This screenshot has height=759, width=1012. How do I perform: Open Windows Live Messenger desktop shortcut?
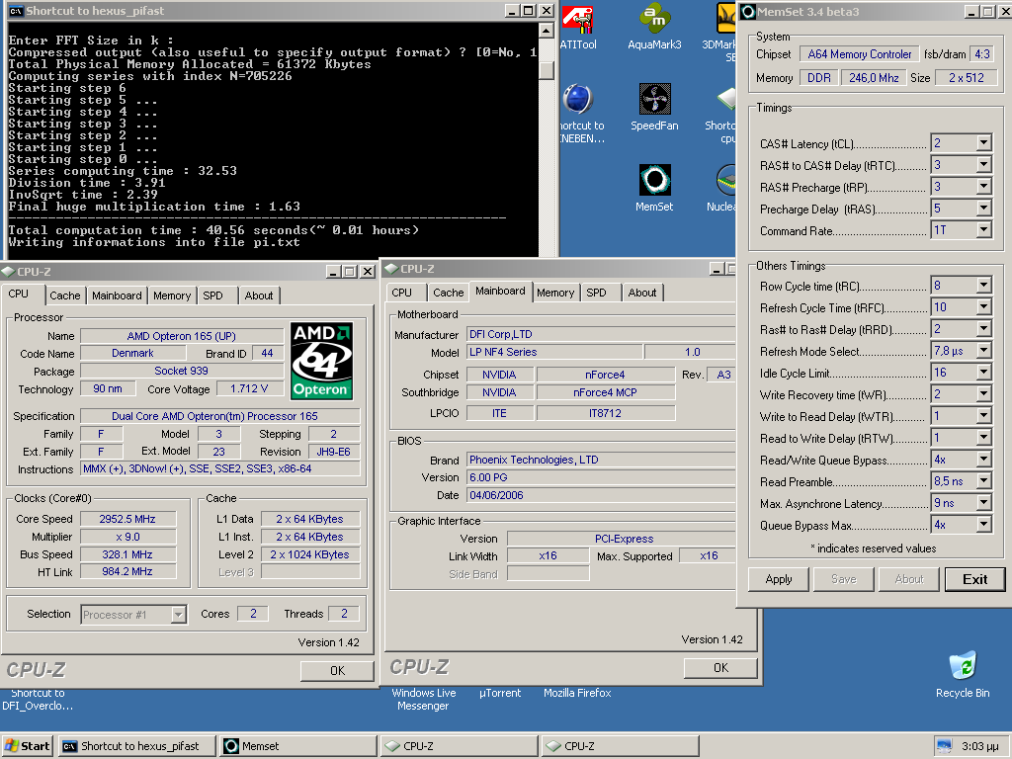[423, 699]
